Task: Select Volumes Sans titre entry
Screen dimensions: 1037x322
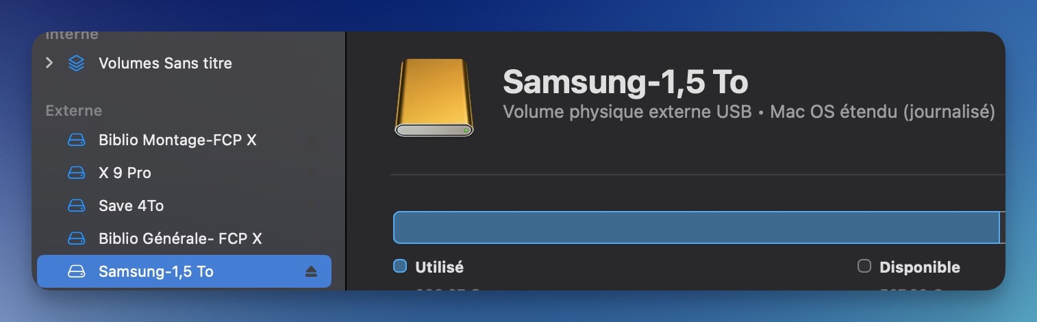Action: (184, 63)
